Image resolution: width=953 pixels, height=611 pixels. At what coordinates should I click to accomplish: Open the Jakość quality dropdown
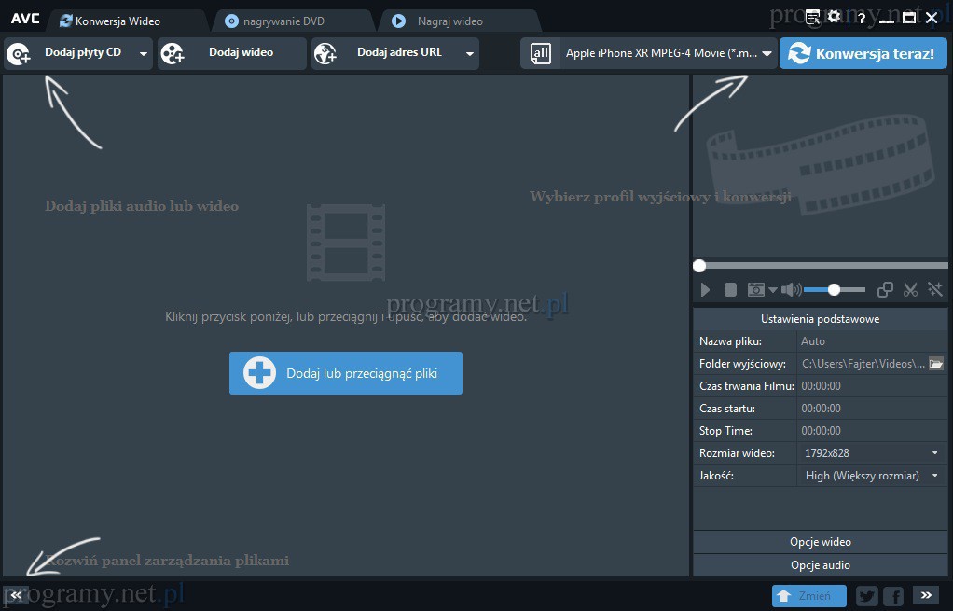(934, 476)
